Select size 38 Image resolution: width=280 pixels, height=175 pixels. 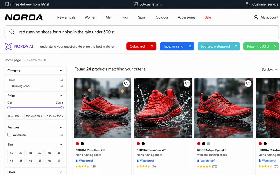(x=30, y=153)
